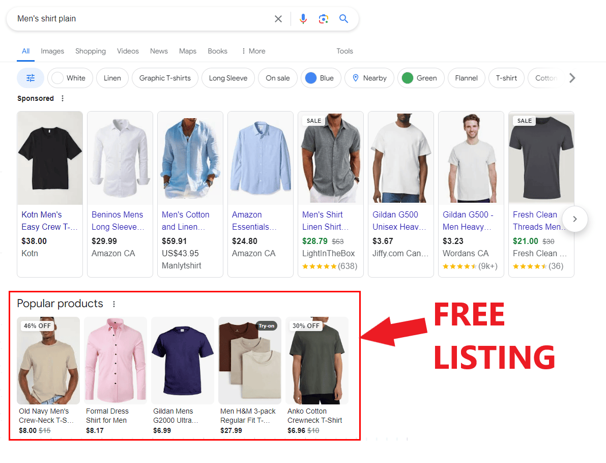Click the blue search magnifier icon

pyautogui.click(x=343, y=19)
